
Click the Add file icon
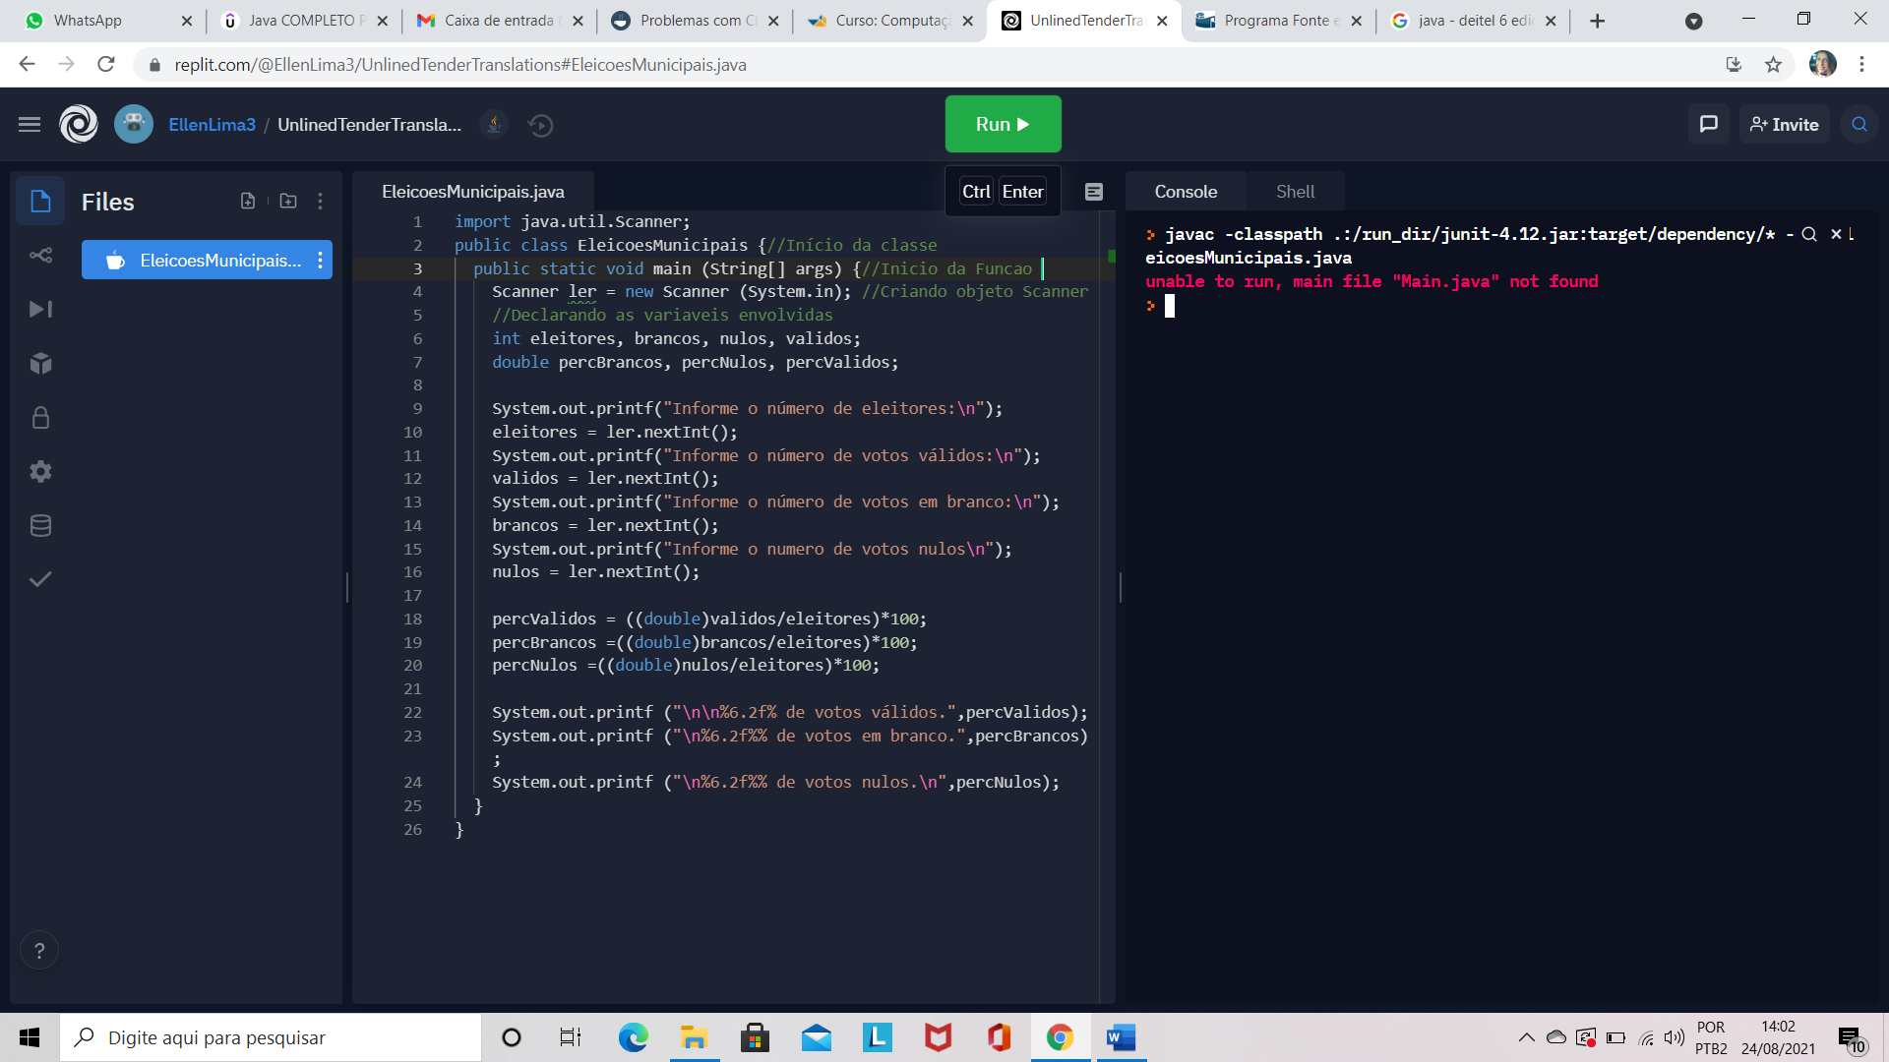pos(248,201)
